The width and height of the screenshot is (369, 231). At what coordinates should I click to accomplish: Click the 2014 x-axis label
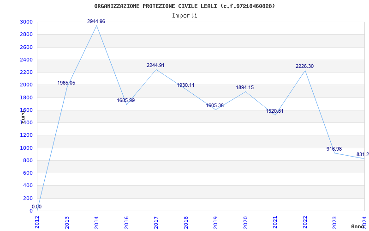point(96,222)
